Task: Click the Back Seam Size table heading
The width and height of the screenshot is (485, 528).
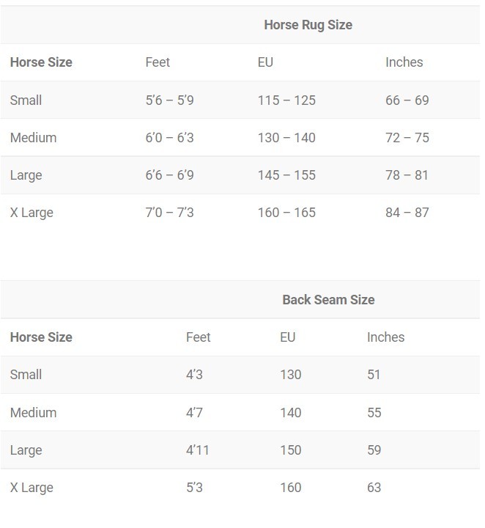Action: (x=328, y=300)
